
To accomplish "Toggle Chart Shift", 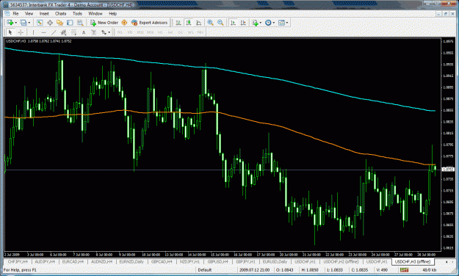I will (243, 23).
